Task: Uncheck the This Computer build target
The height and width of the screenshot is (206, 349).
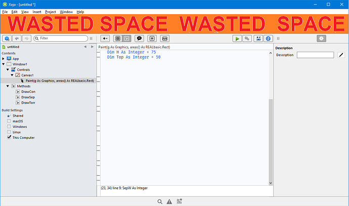Action: tap(9, 137)
